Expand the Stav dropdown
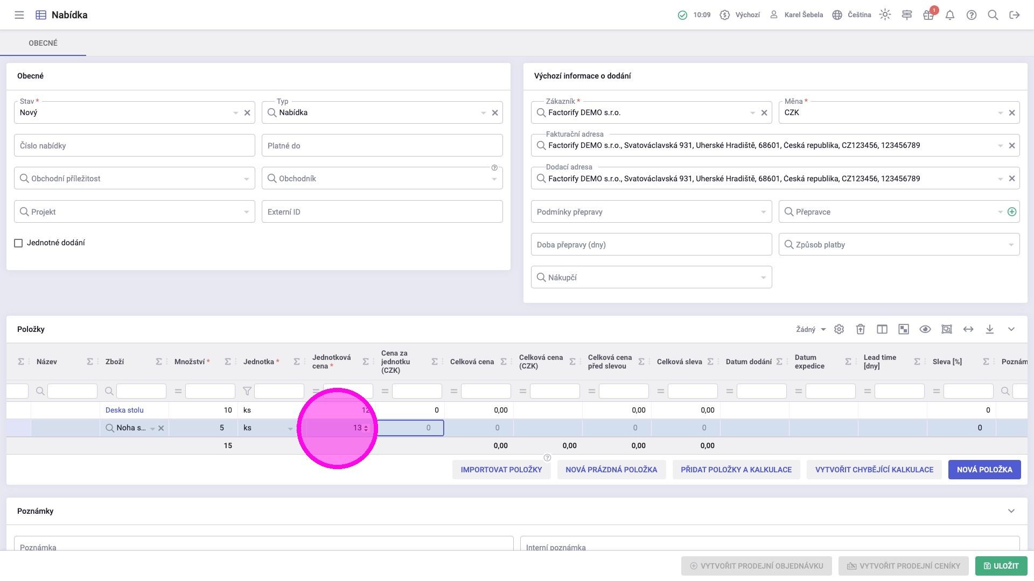Image resolution: width=1034 pixels, height=581 pixels. 235,113
